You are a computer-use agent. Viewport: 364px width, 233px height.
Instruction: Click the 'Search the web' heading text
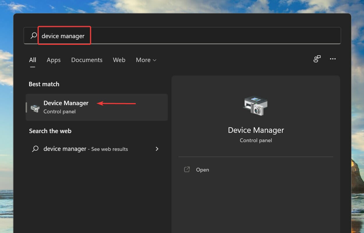click(x=50, y=131)
